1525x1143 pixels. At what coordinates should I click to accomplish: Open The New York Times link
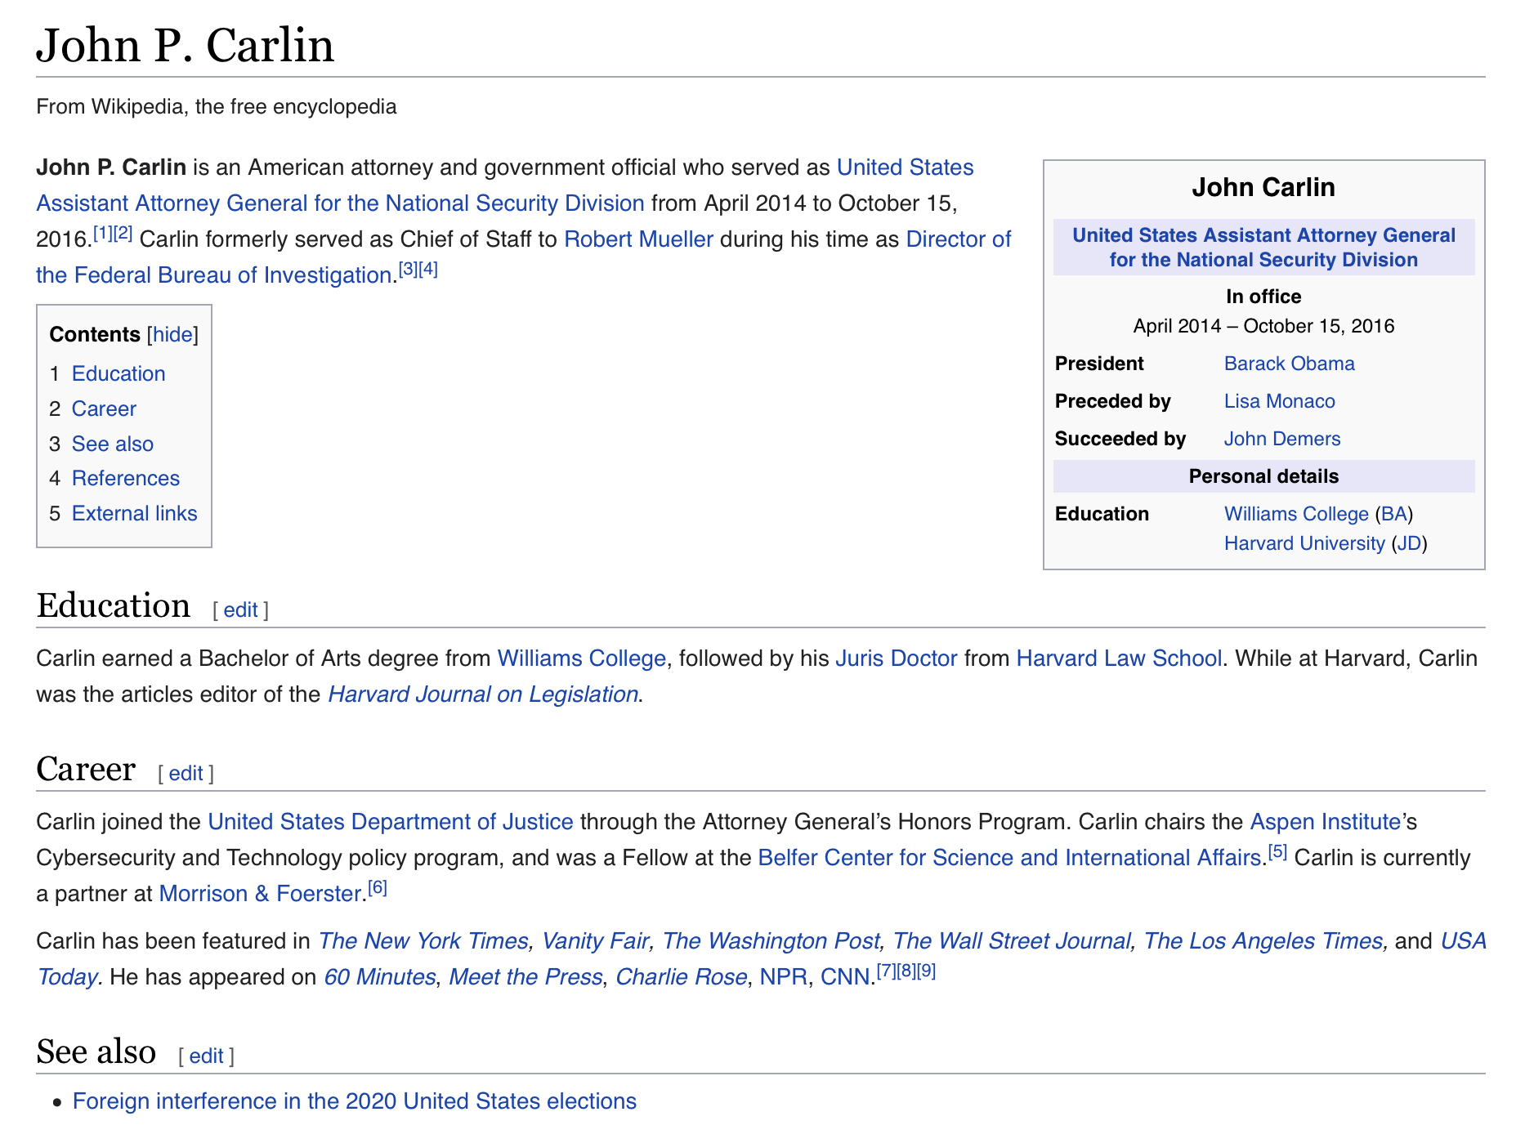point(423,941)
